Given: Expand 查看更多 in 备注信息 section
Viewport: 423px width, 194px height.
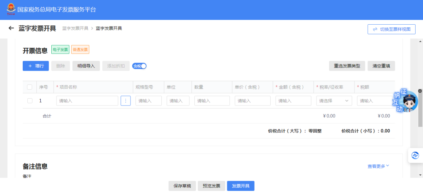Looking at the screenshot, I should 378,166.
